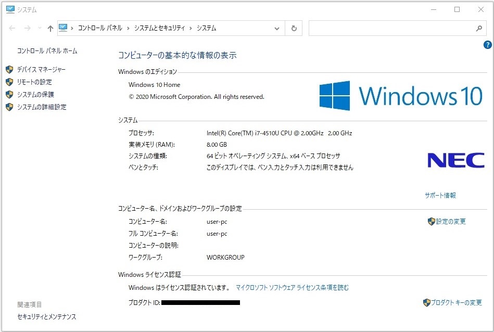
Task: Select システム breadcrumb segment
Action: [206, 28]
